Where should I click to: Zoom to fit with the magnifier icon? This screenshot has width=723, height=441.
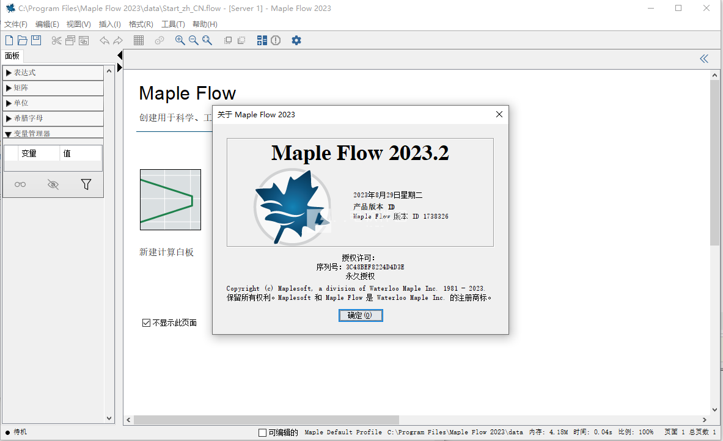[207, 40]
